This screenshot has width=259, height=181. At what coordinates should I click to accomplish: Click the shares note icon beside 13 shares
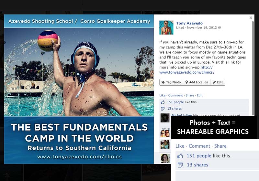[x=163, y=109]
